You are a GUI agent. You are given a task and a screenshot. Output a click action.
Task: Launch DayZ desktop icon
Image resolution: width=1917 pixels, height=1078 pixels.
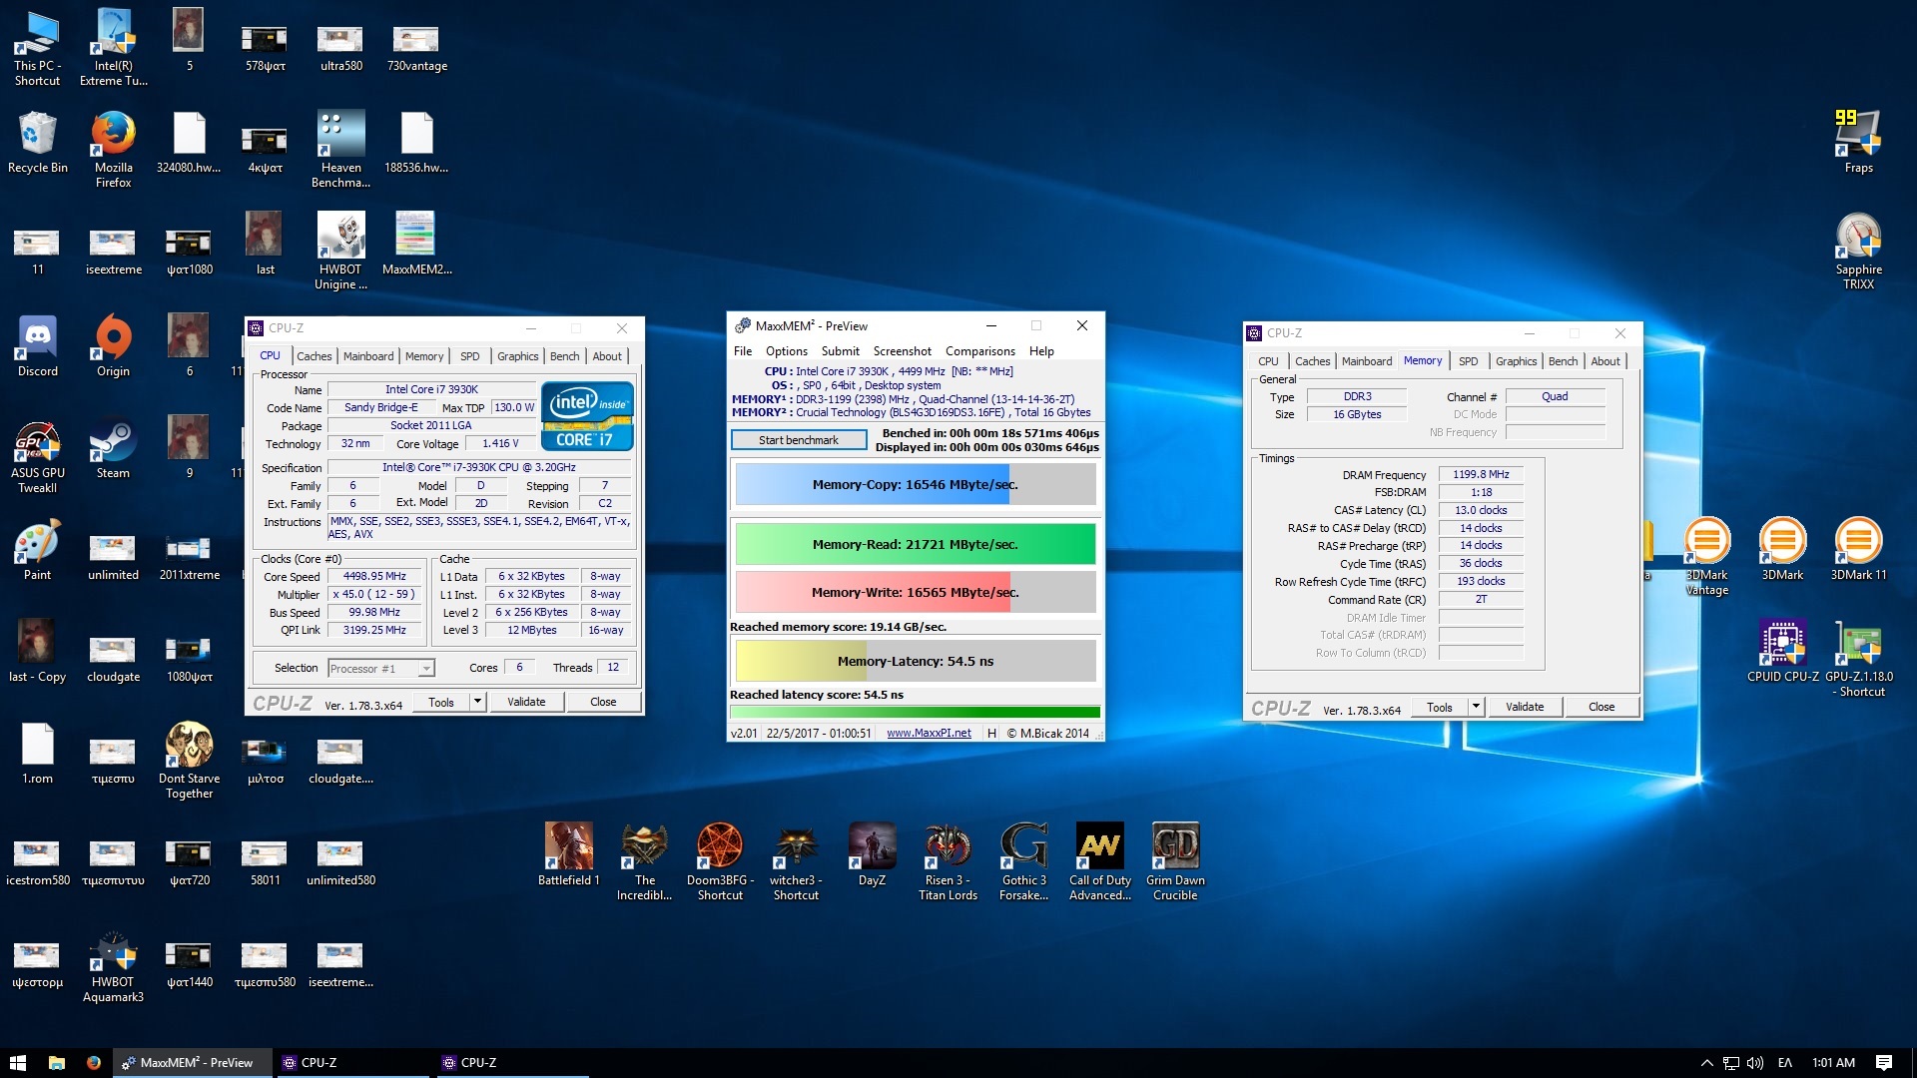(872, 854)
